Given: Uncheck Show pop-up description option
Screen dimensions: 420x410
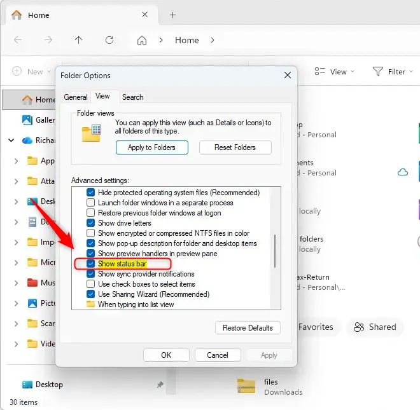Looking at the screenshot, I should click(x=90, y=243).
